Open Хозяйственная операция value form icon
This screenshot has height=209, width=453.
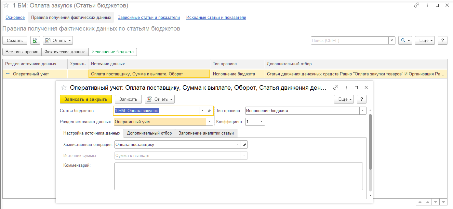click(x=244, y=144)
